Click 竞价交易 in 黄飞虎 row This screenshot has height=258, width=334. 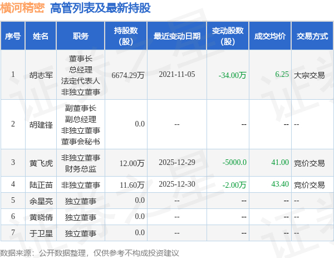pyautogui.click(x=310, y=163)
